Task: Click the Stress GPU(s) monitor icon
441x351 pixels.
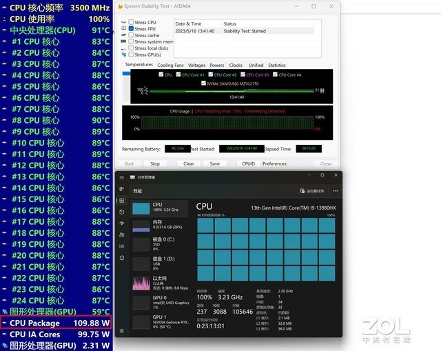Action: pos(124,54)
